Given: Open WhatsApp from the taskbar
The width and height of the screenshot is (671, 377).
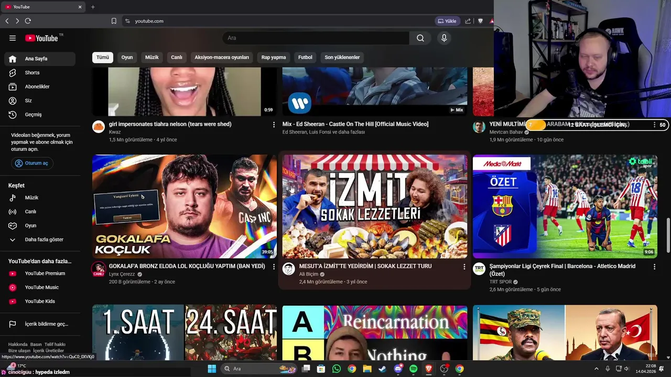Looking at the screenshot, I should pos(337,369).
